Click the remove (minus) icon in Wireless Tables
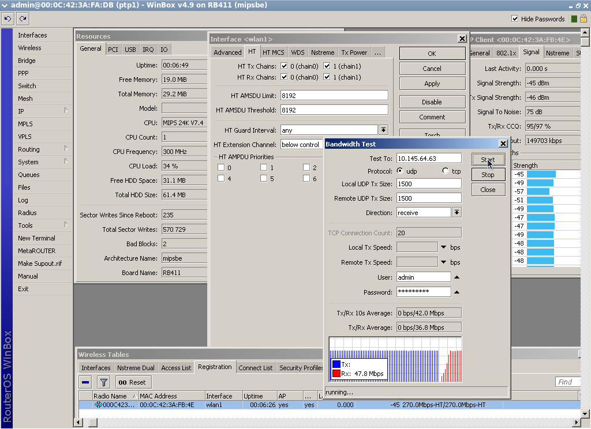This screenshot has height=429, width=591. point(84,382)
